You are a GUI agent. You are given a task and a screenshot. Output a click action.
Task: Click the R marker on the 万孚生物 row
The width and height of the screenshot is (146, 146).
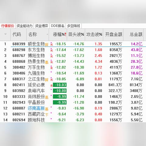coord(52,68)
